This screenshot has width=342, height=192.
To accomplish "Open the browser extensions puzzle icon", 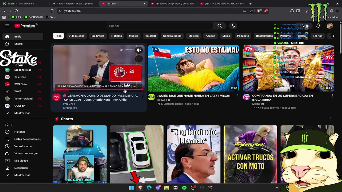I will [292, 11].
